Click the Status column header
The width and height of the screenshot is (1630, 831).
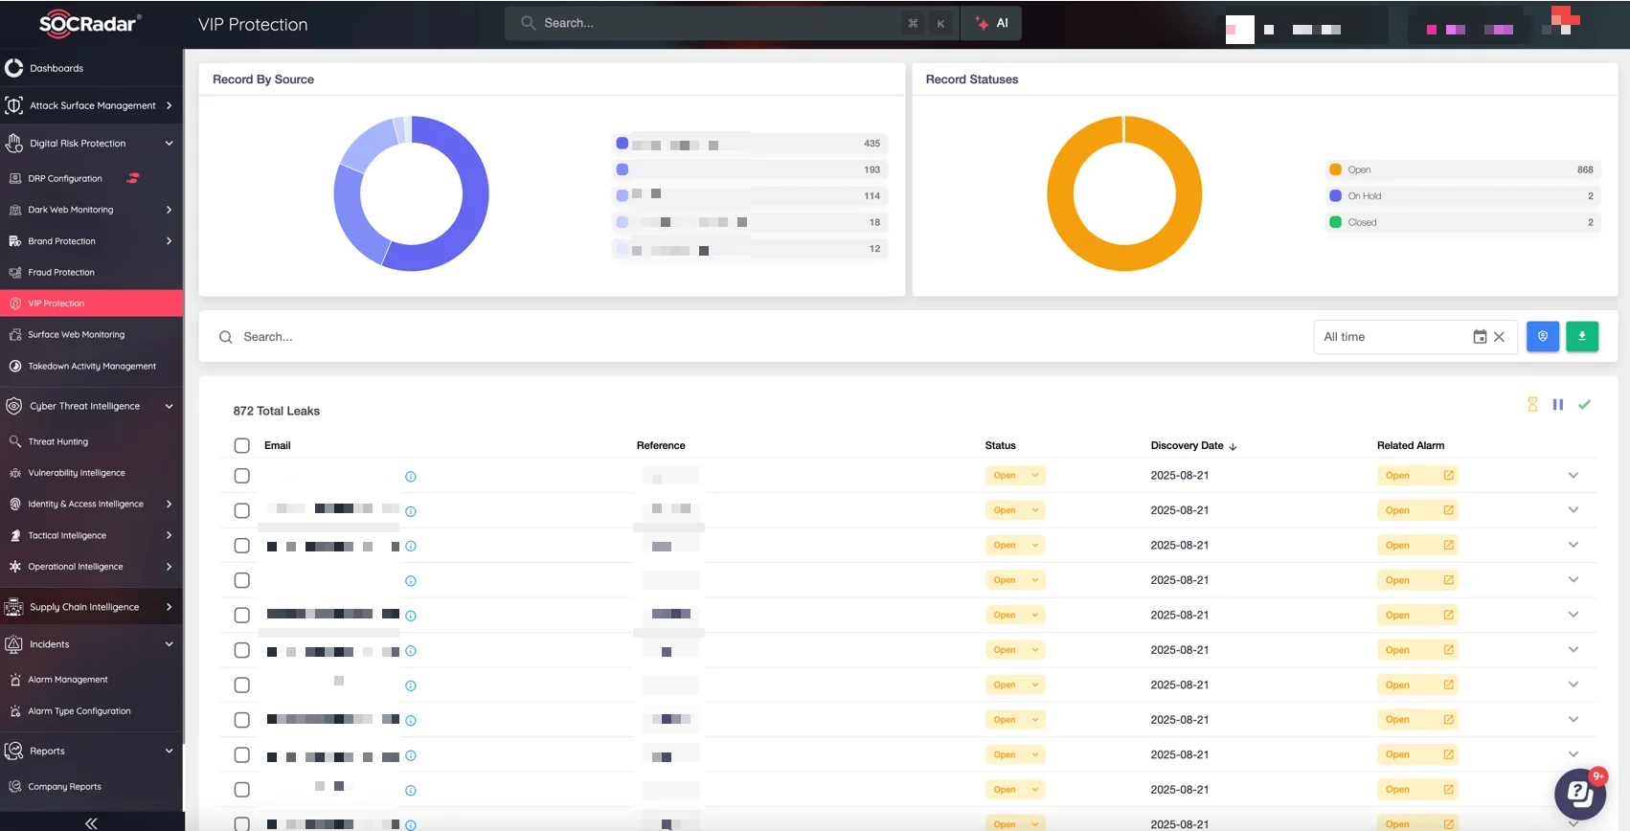pos(1000,446)
